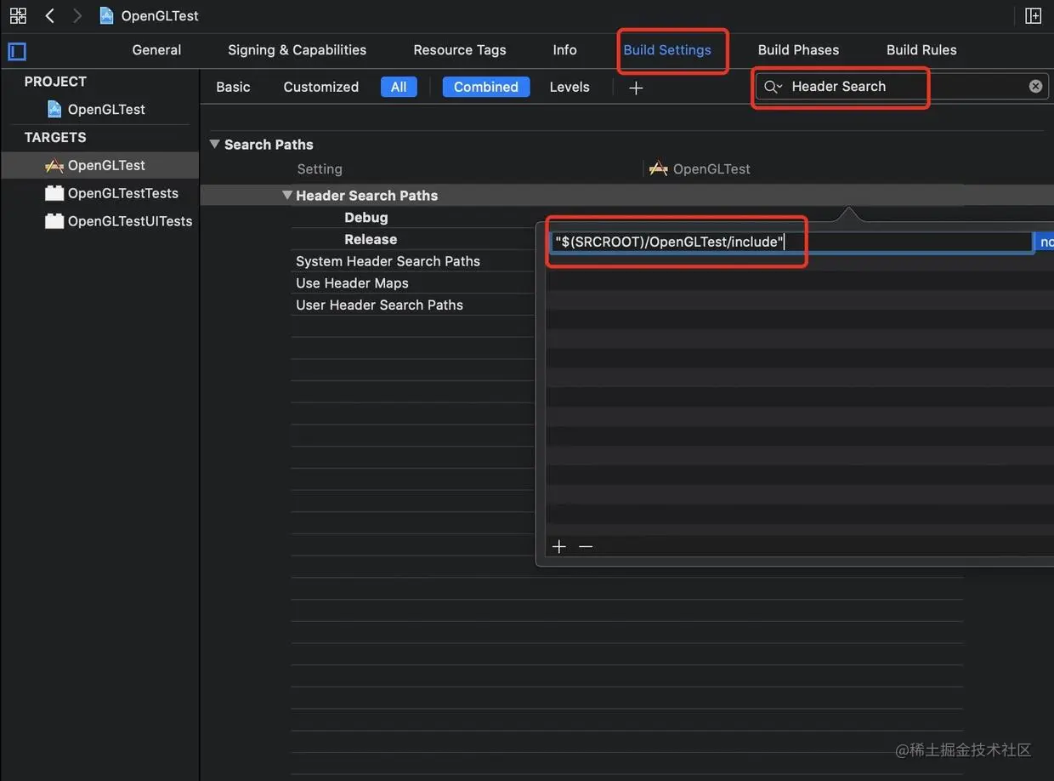Screen dimensions: 1054x781
Task: Add a build setting with the plus button
Action: pos(636,88)
